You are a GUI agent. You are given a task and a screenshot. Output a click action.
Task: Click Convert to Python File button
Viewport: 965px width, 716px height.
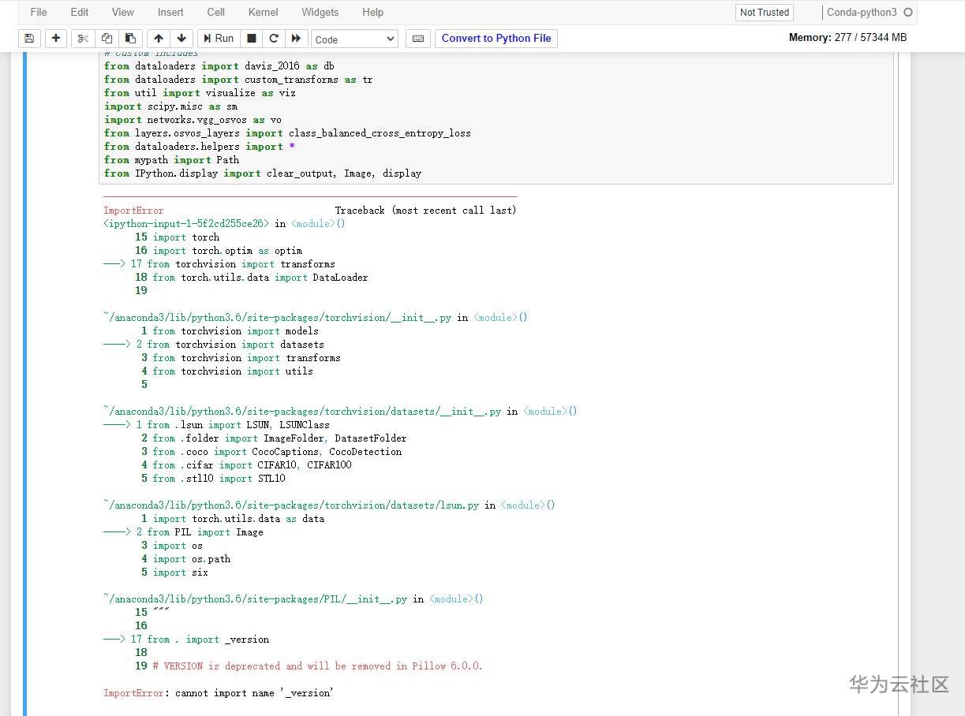(x=496, y=39)
